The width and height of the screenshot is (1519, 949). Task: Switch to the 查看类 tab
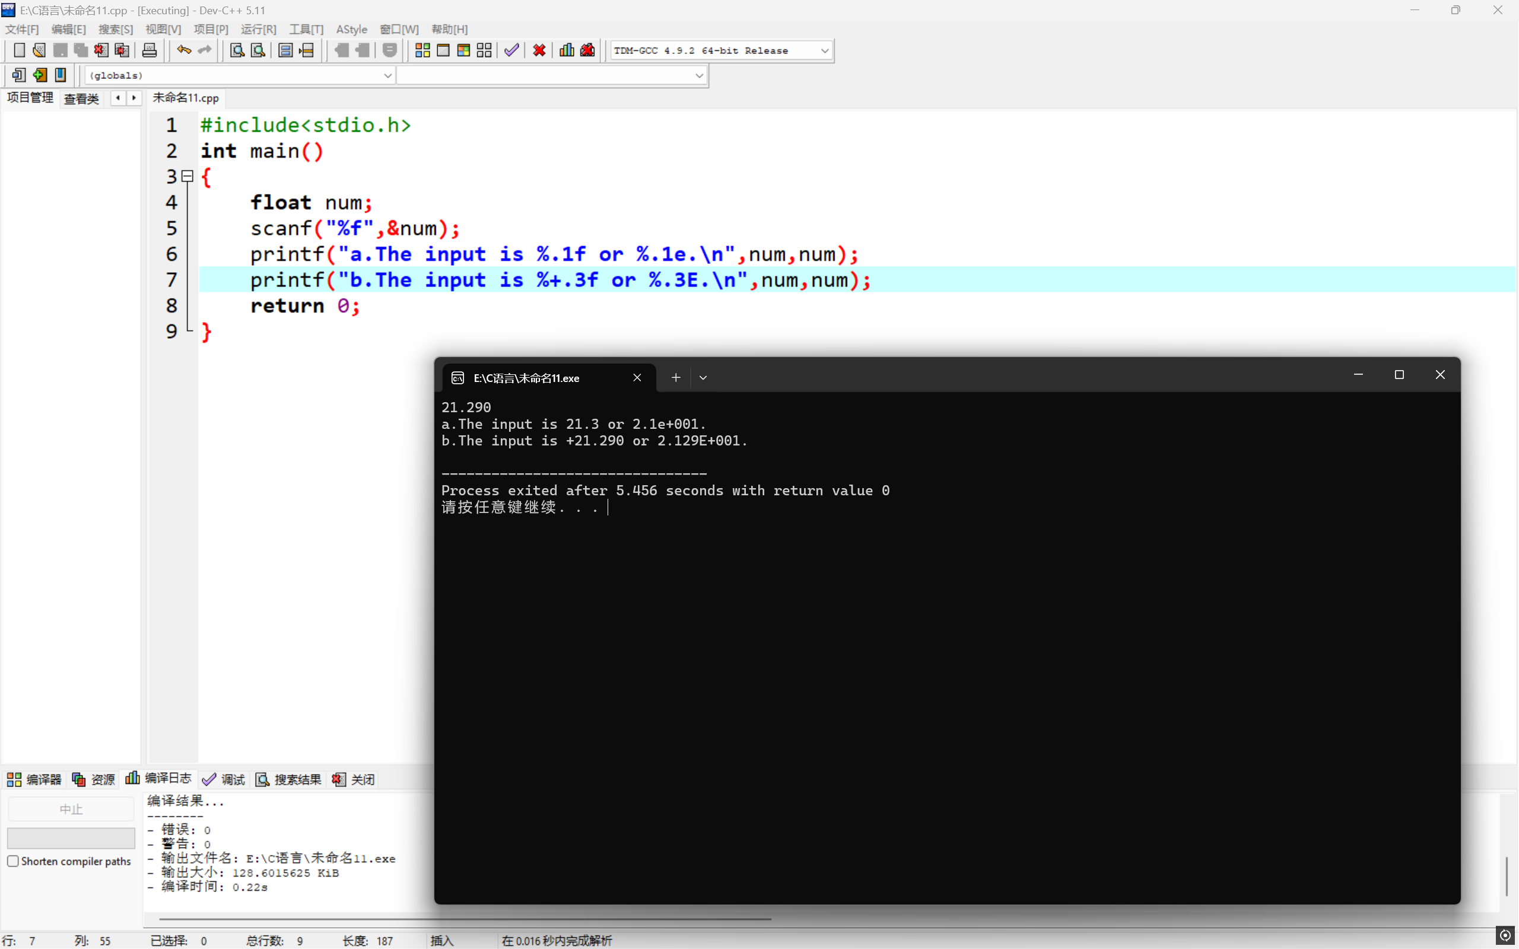(82, 98)
